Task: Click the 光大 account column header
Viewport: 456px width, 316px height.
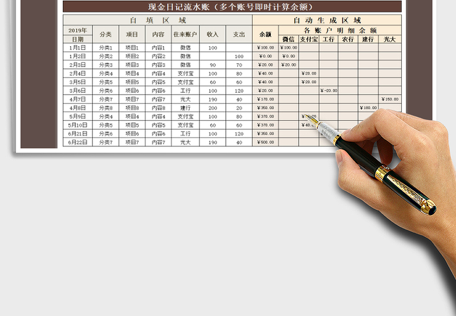Action: pos(390,39)
